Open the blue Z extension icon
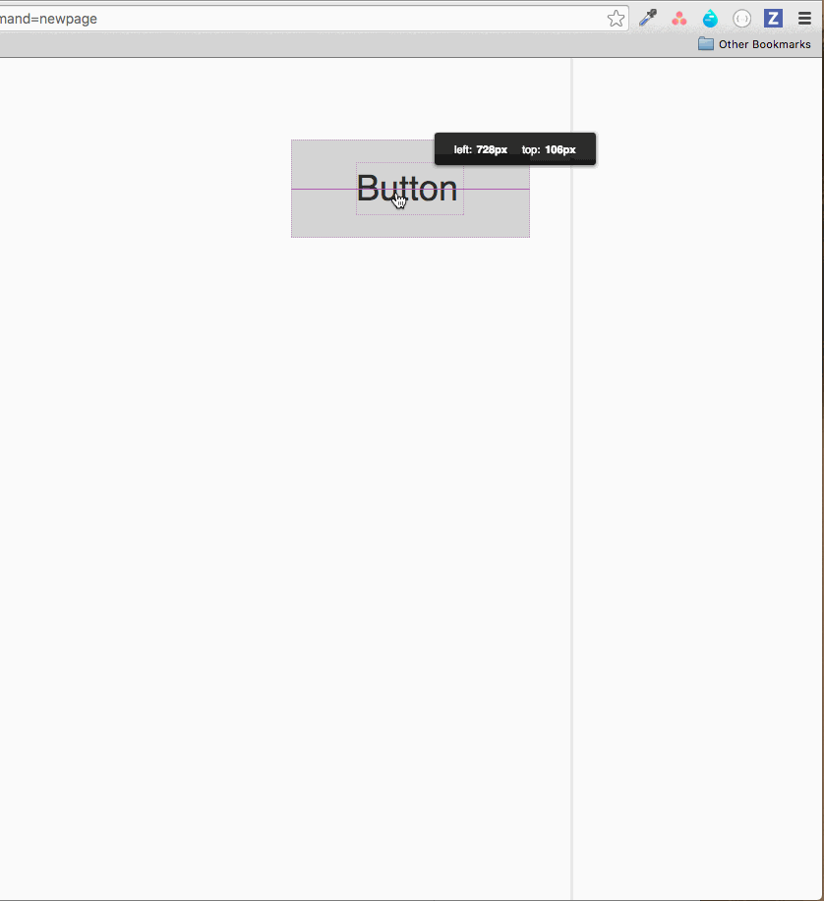 click(x=773, y=19)
